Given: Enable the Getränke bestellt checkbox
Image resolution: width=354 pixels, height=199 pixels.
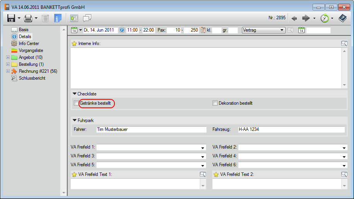Looking at the screenshot, I should (x=76, y=103).
